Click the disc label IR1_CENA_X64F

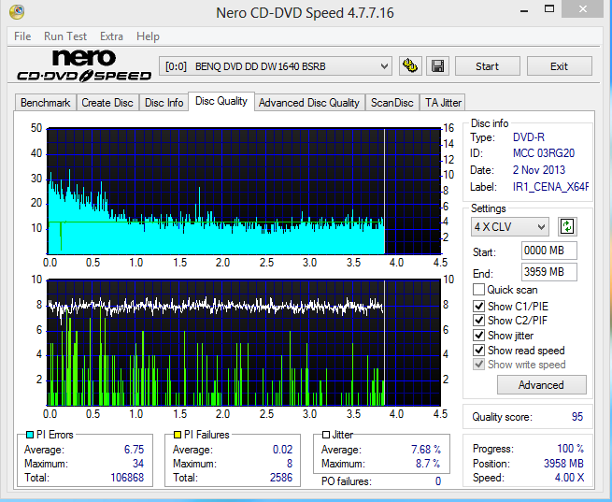pos(550,187)
